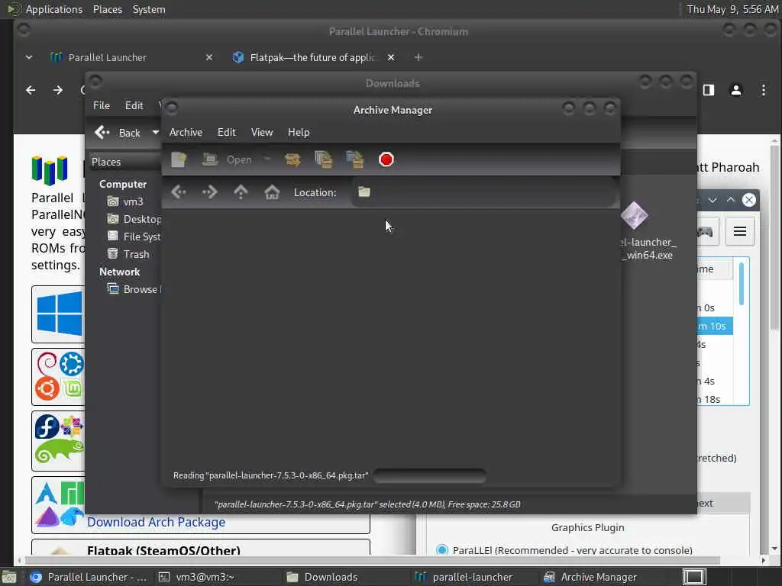Click Back button in Downloads file manager
Screen dimensions: 782x586
click(x=118, y=133)
